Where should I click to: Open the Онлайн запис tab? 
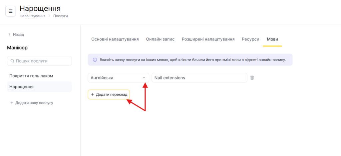point(160,39)
